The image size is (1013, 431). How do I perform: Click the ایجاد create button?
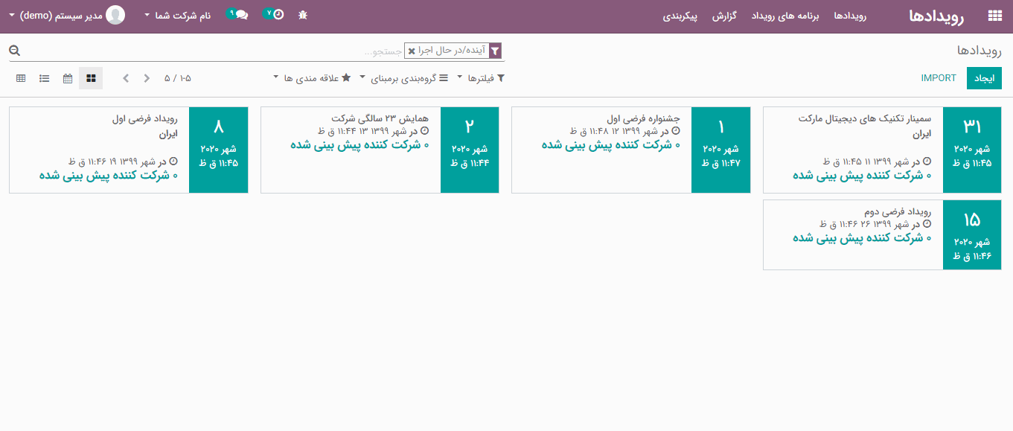coord(984,78)
